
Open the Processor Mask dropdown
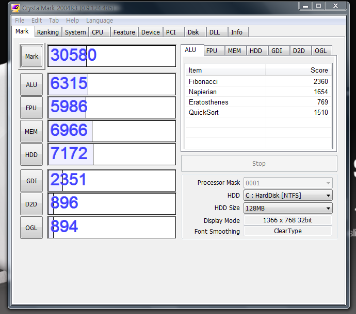tap(288, 183)
